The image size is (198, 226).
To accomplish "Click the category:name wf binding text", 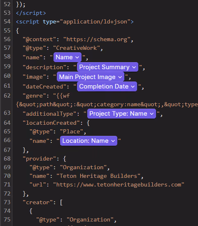I will (107, 104).
